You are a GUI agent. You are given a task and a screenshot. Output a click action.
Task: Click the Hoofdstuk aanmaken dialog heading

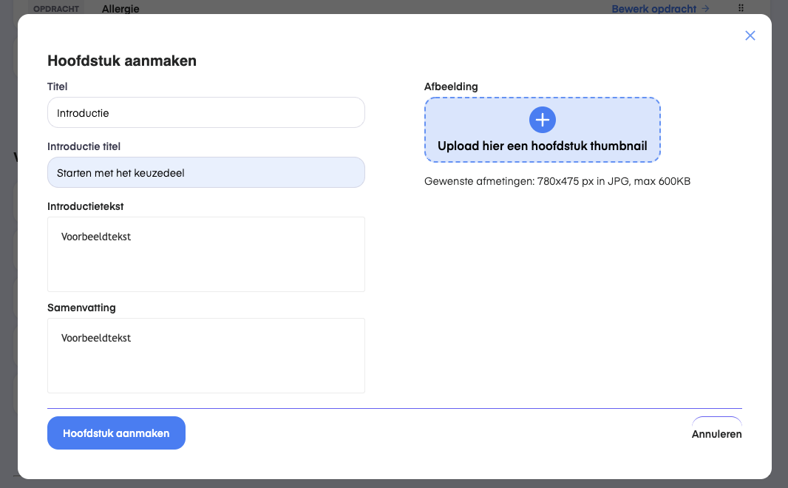coord(122,61)
